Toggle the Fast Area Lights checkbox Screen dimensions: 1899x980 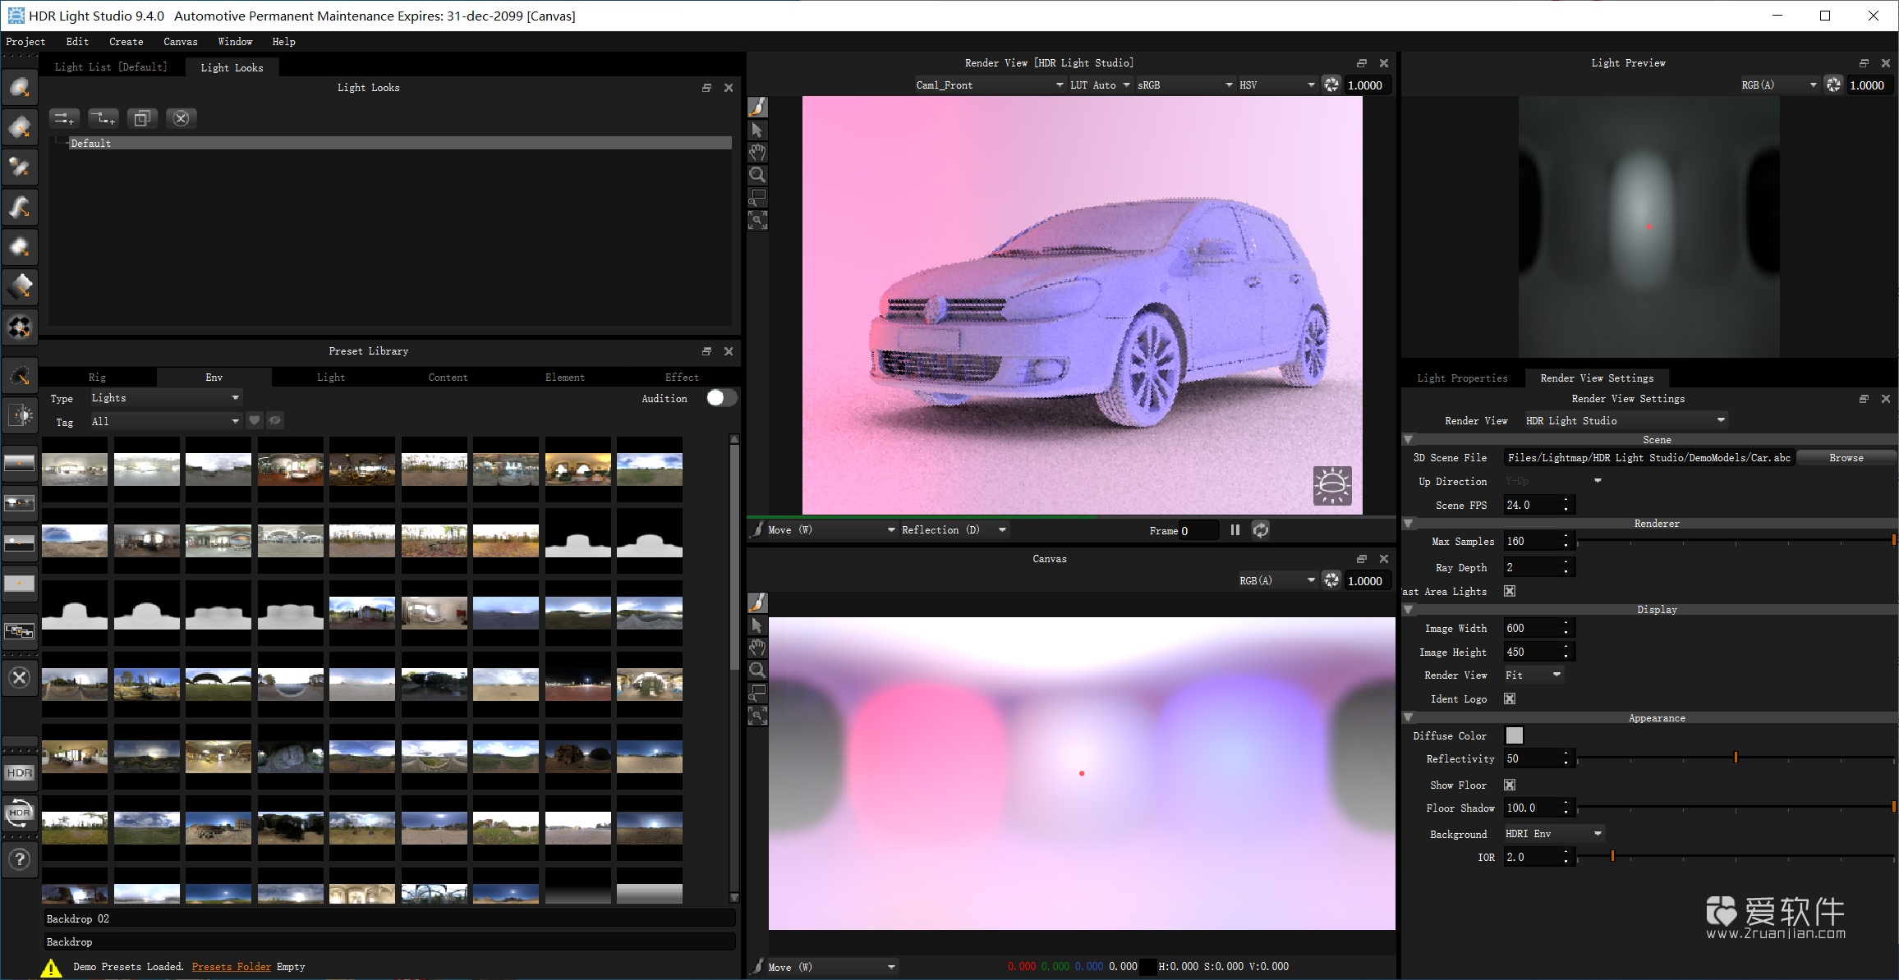click(x=1509, y=591)
